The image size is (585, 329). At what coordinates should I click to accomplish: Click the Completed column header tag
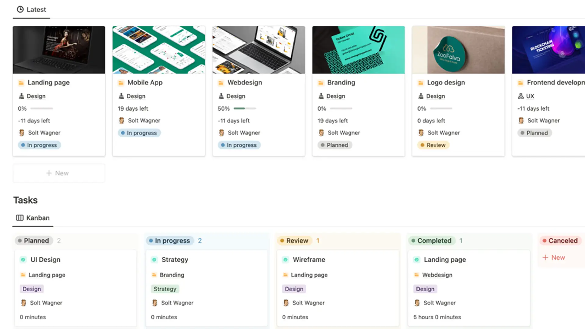click(431, 241)
